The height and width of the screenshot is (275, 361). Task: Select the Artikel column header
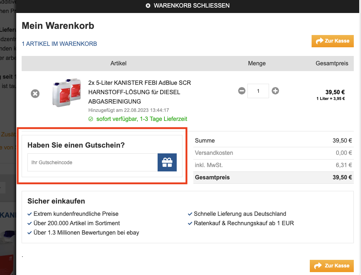click(x=118, y=64)
